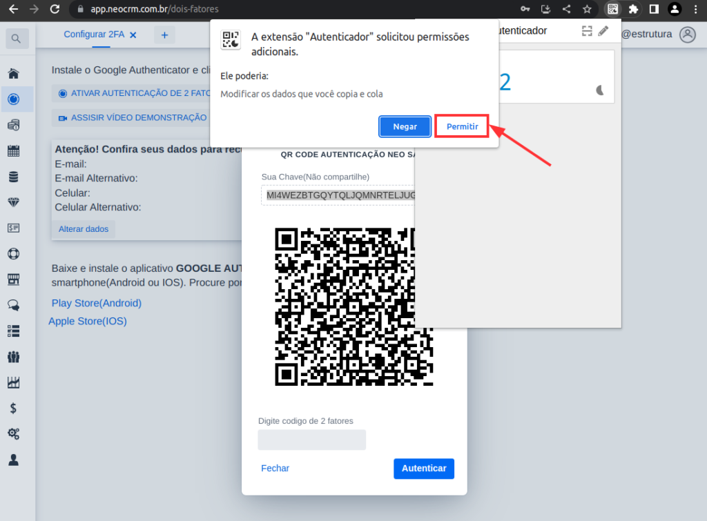The width and height of the screenshot is (707, 521).
Task: Open the lifebuoy support icon in sidebar
Action: tap(13, 254)
